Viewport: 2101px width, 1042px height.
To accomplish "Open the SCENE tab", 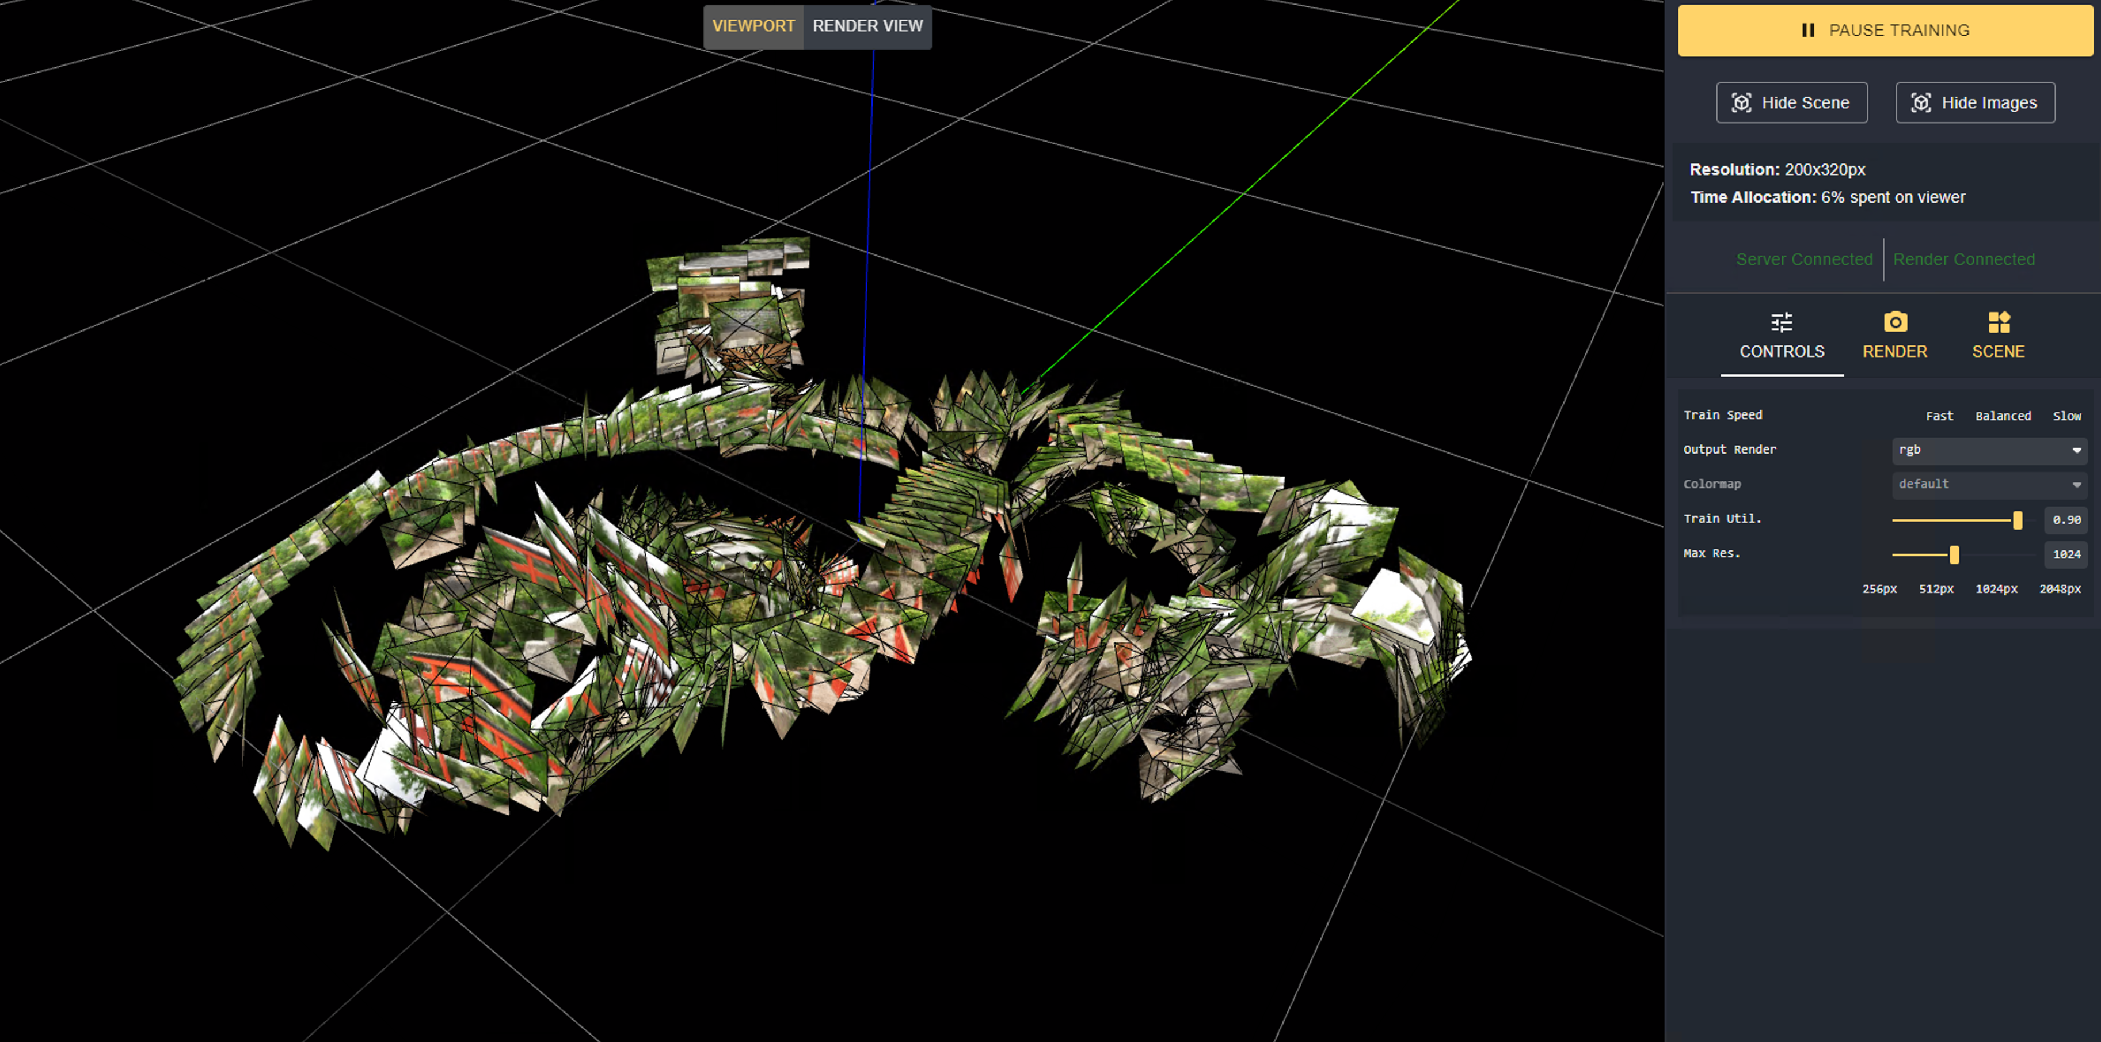I will click(1997, 337).
